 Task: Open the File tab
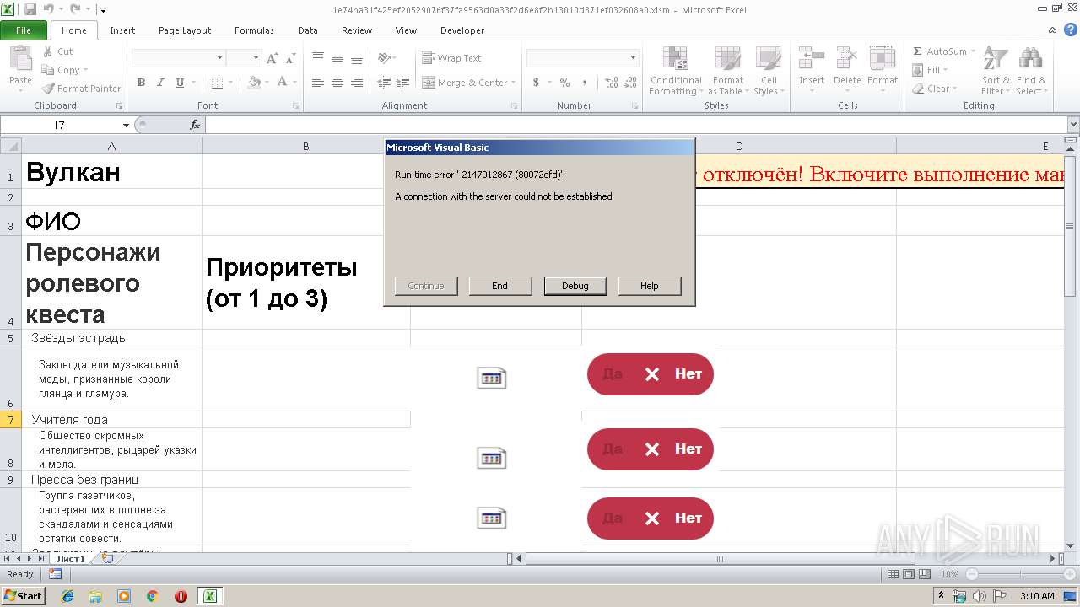point(24,30)
